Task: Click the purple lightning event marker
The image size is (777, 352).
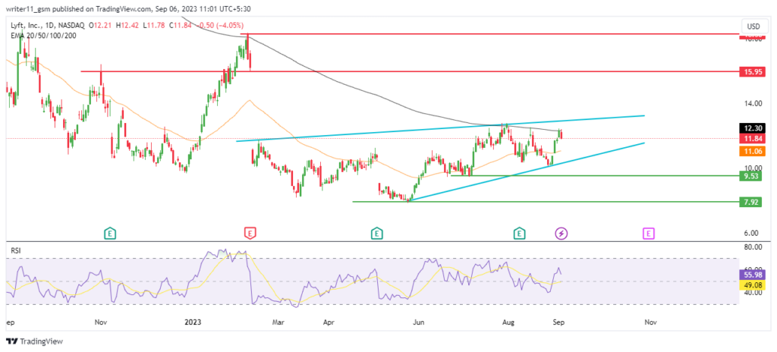Action: click(561, 233)
